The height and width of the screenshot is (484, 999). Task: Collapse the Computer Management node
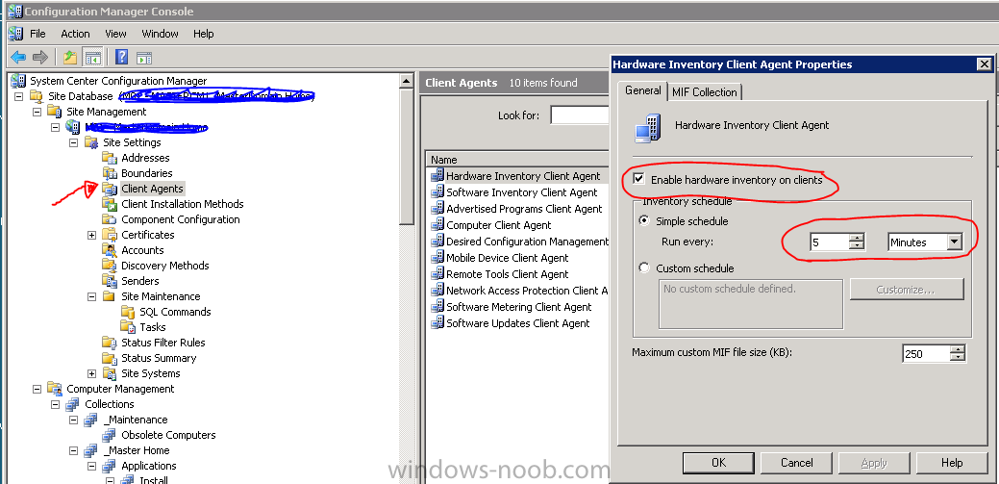[x=37, y=389]
